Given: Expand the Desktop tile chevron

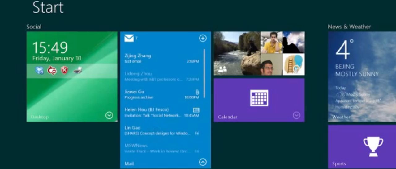Looking at the screenshot, I should 109,115.
